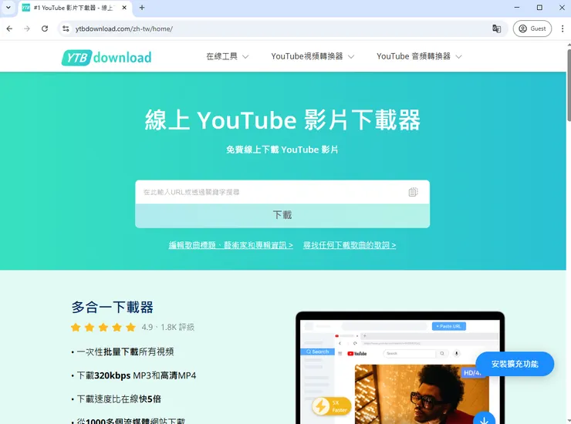Click the page vertical scrollbar thumb
Image resolution: width=571 pixels, height=424 pixels.
pos(569,85)
